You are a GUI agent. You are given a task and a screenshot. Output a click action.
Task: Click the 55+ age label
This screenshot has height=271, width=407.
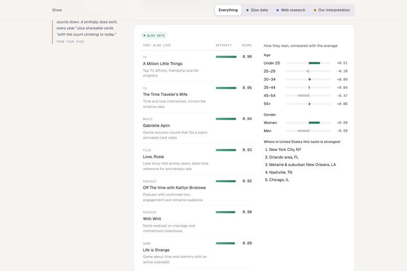click(267, 104)
